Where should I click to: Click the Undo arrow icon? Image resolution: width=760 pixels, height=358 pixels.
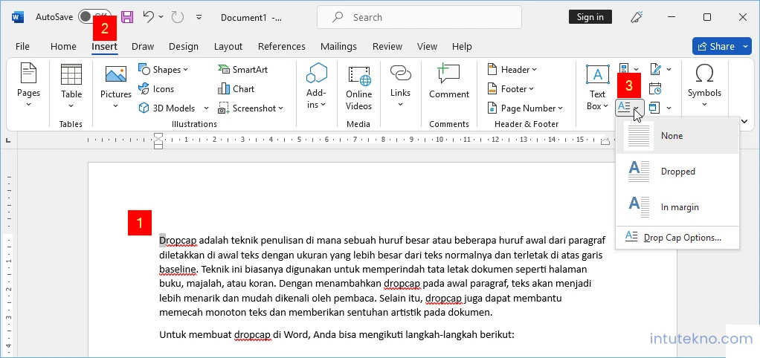coord(149,17)
